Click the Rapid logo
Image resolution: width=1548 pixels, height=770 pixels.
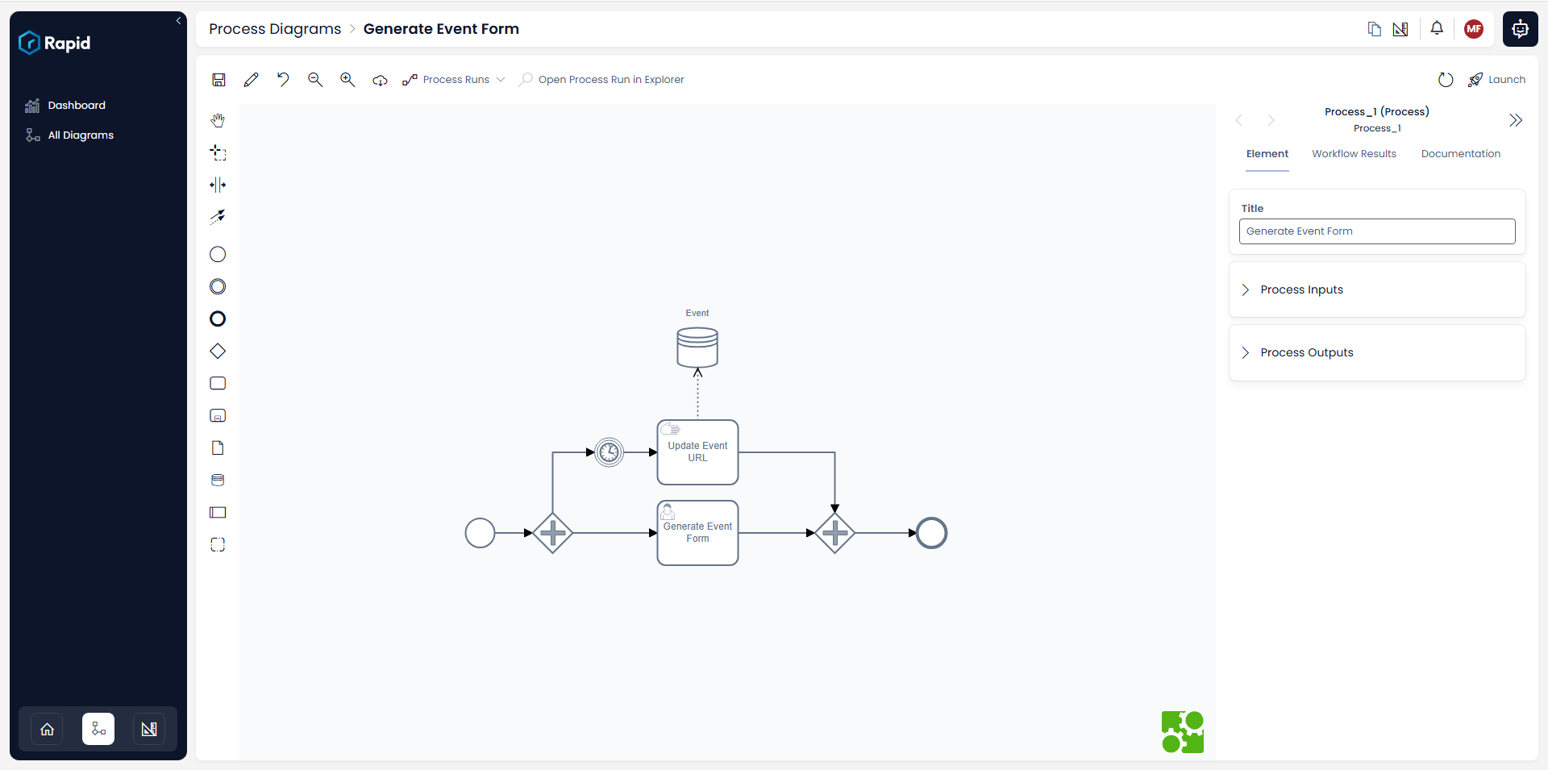pyautogui.click(x=55, y=43)
